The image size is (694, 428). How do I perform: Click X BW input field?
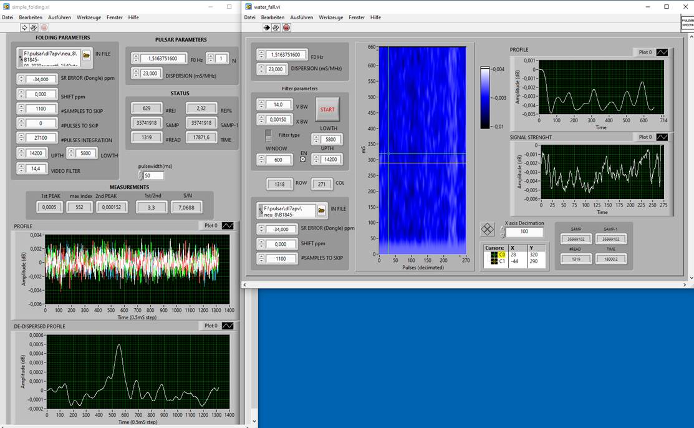(278, 119)
